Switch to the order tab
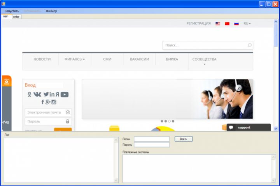 (x=16, y=17)
